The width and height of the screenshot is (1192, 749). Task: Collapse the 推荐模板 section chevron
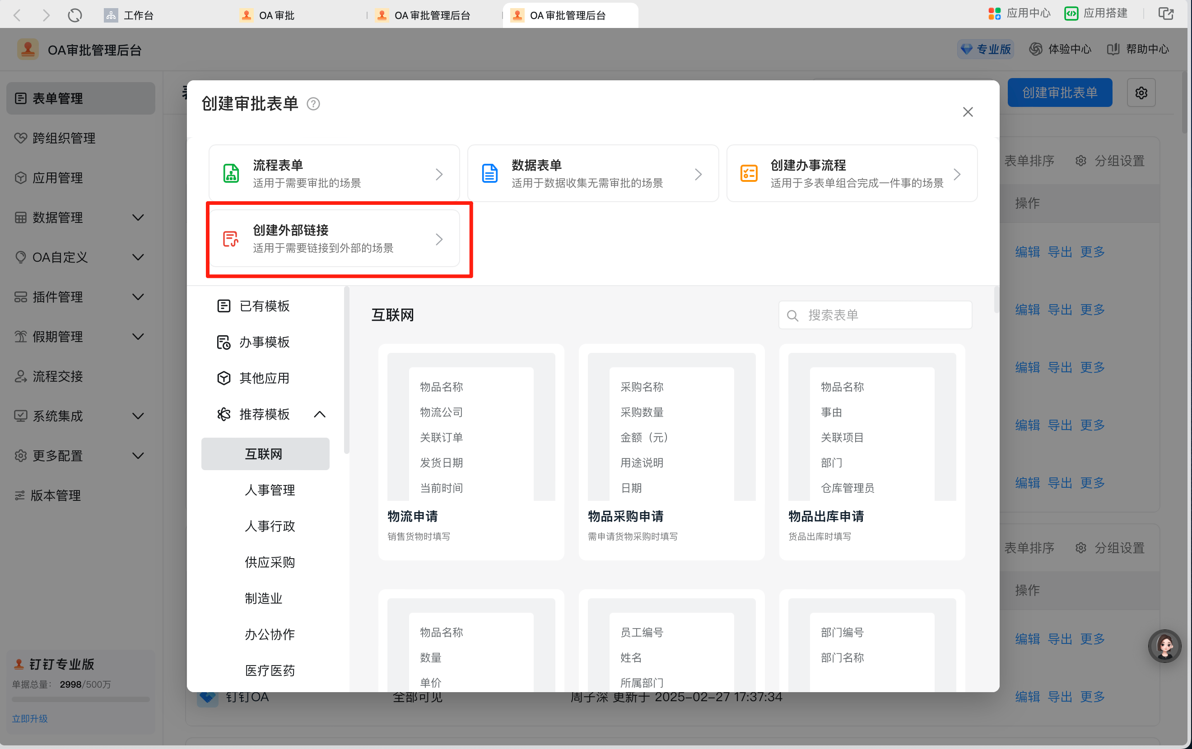[320, 414]
